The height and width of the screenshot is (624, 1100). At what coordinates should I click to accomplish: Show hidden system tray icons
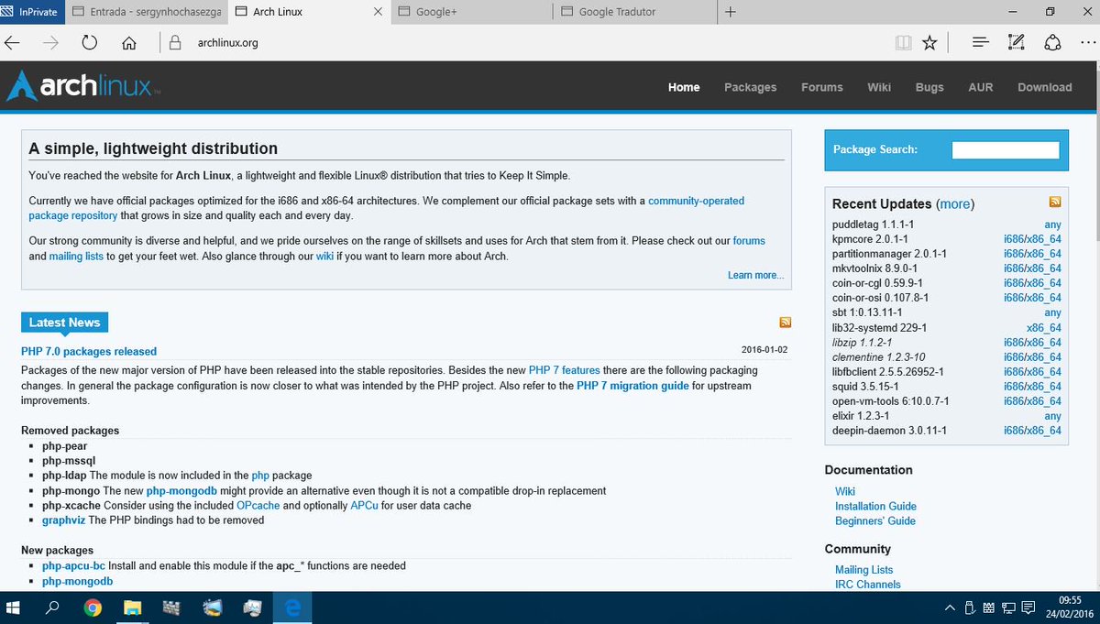coord(949,608)
